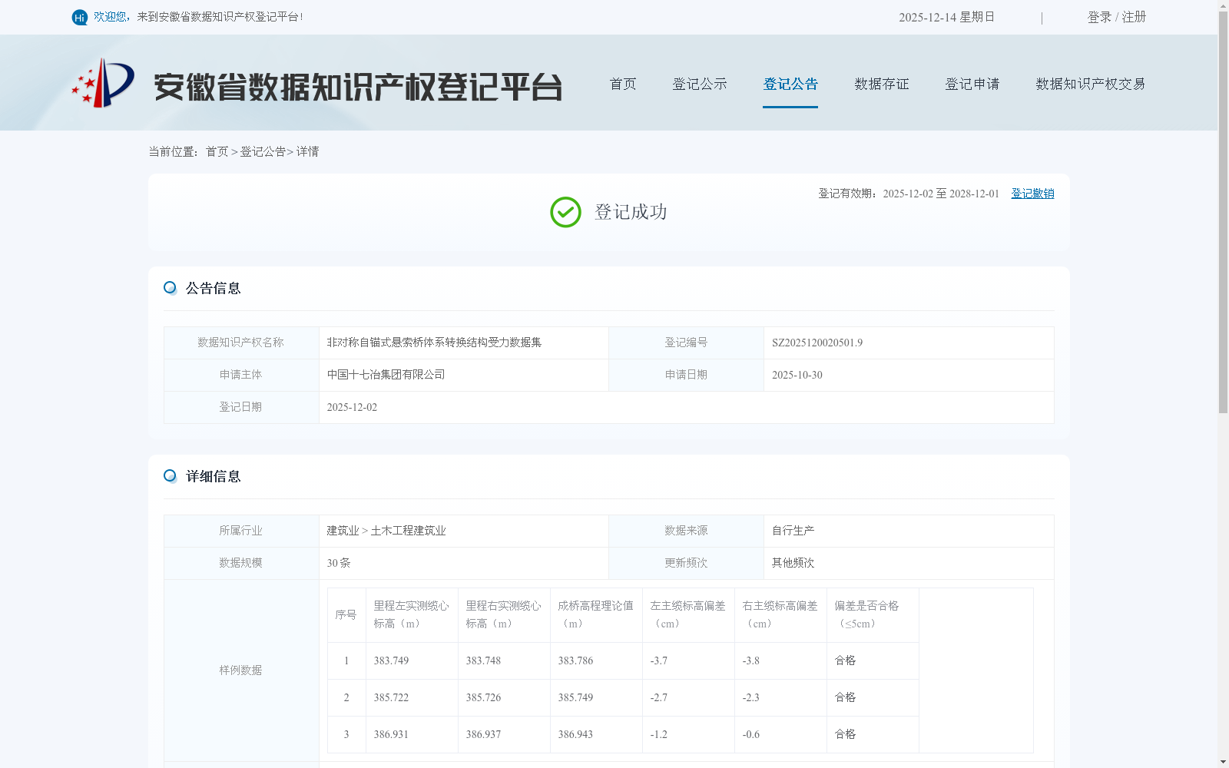Click the 登记成功 status text
Screen dimensions: 1229x768
pyautogui.click(x=631, y=212)
